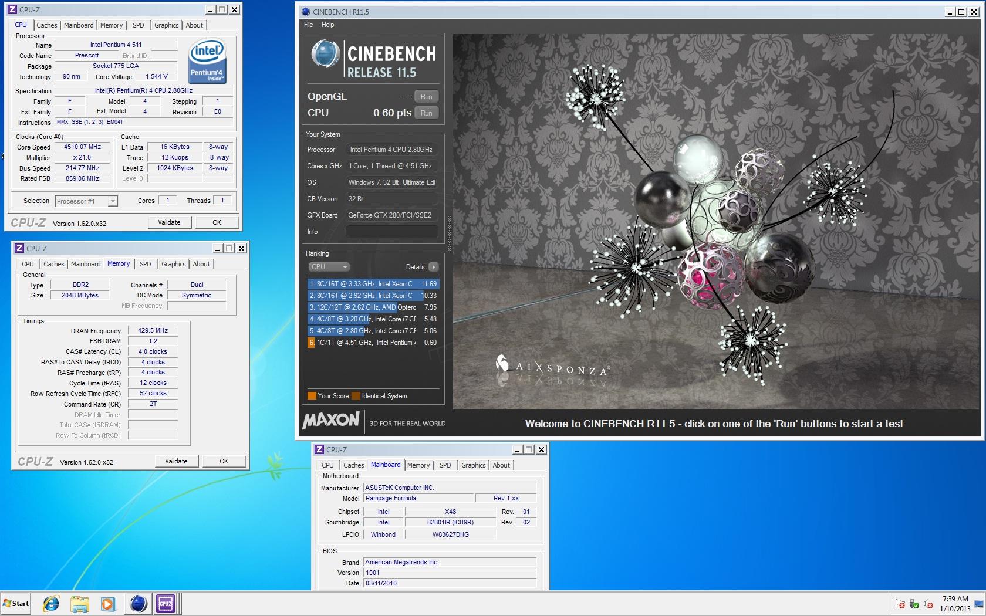Switch to Mainboard tab in top CPU-Z window
Screen dimensions: 986x616
pos(79,25)
